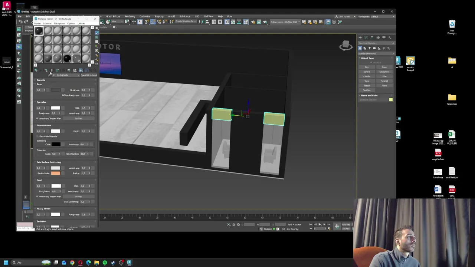The height and width of the screenshot is (267, 475).
Task: Select the first black material sample slot
Action: (39, 31)
